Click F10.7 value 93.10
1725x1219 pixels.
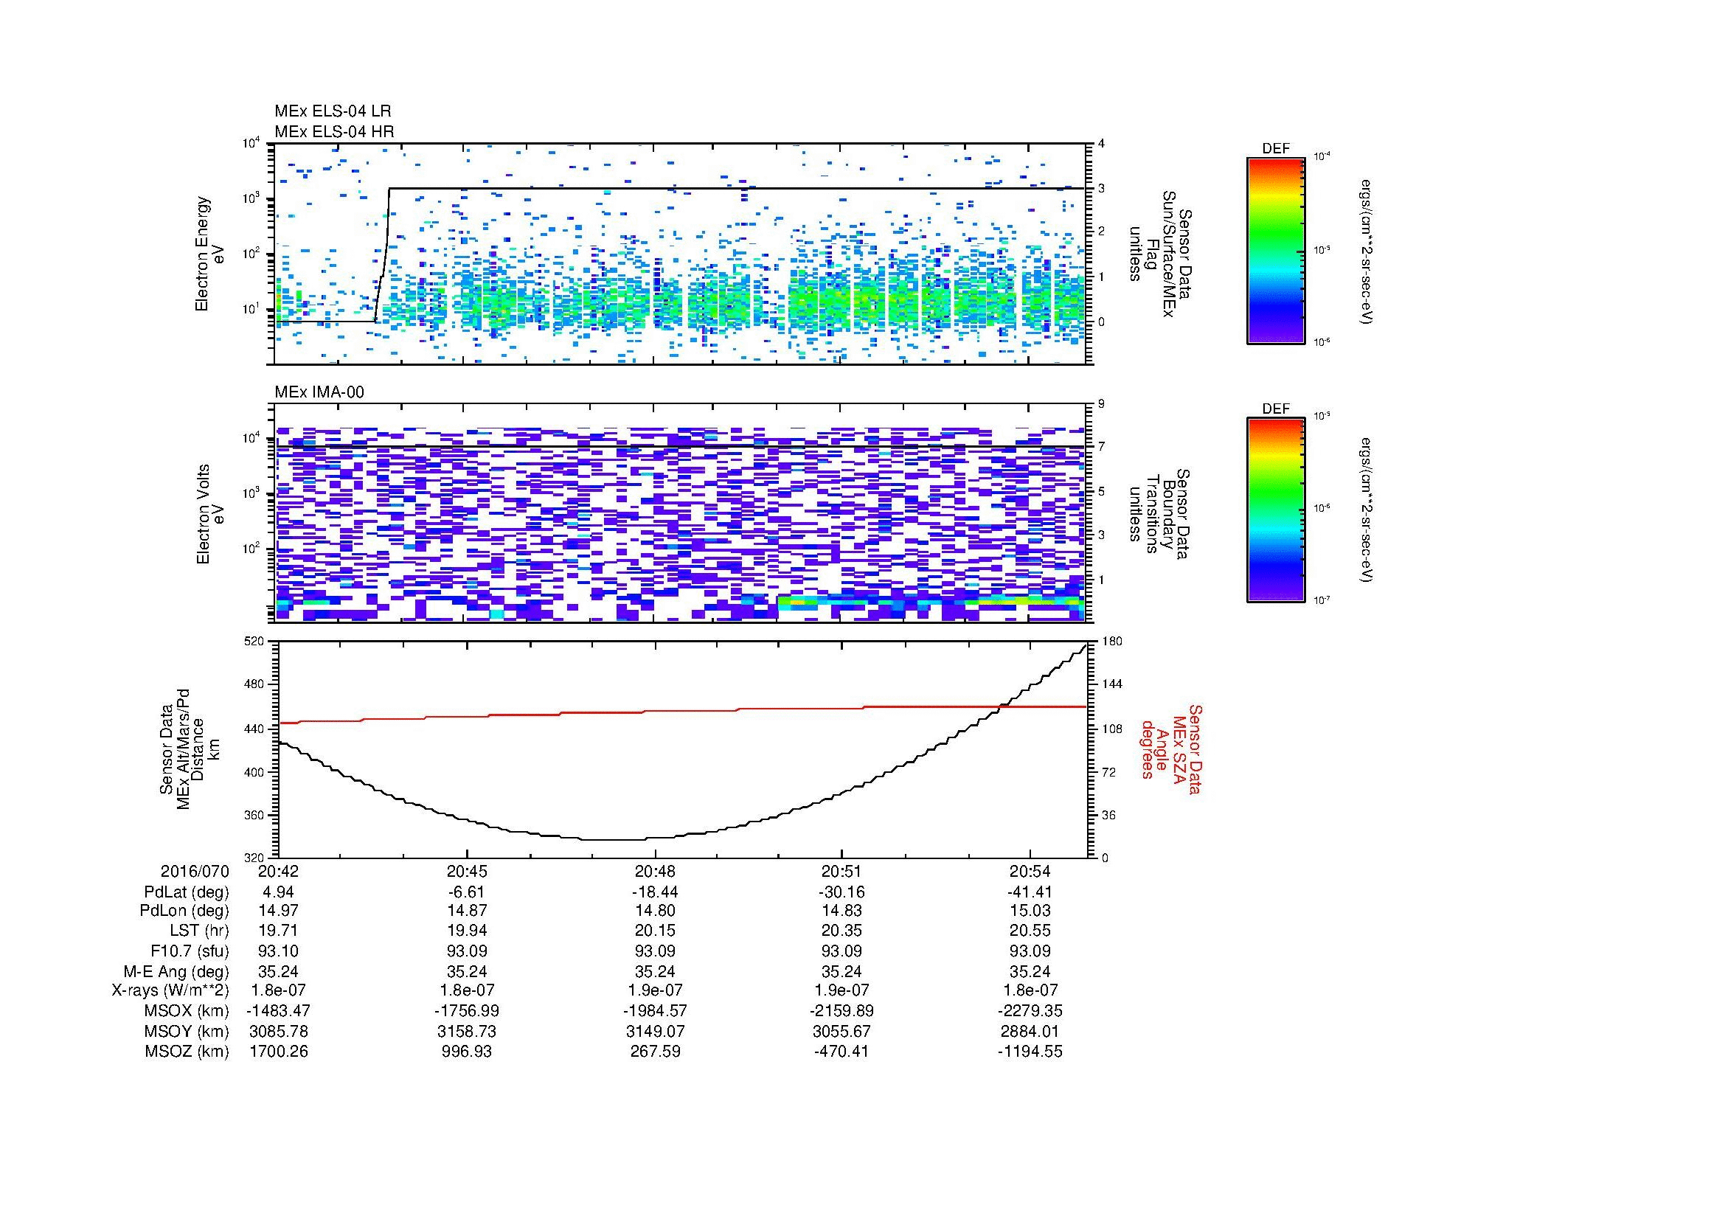(x=279, y=951)
